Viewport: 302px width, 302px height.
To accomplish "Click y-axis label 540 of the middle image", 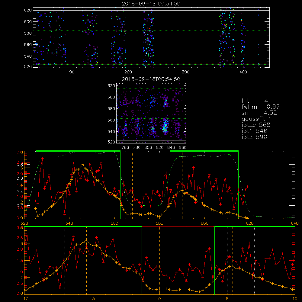I will [111, 132].
